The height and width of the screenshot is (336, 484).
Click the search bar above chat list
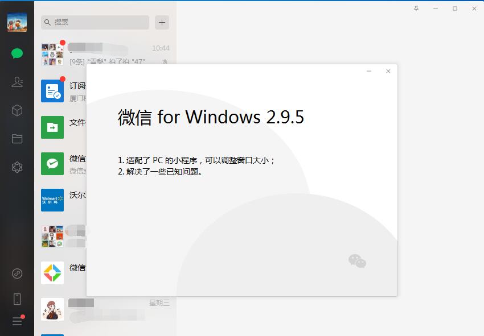coord(94,22)
